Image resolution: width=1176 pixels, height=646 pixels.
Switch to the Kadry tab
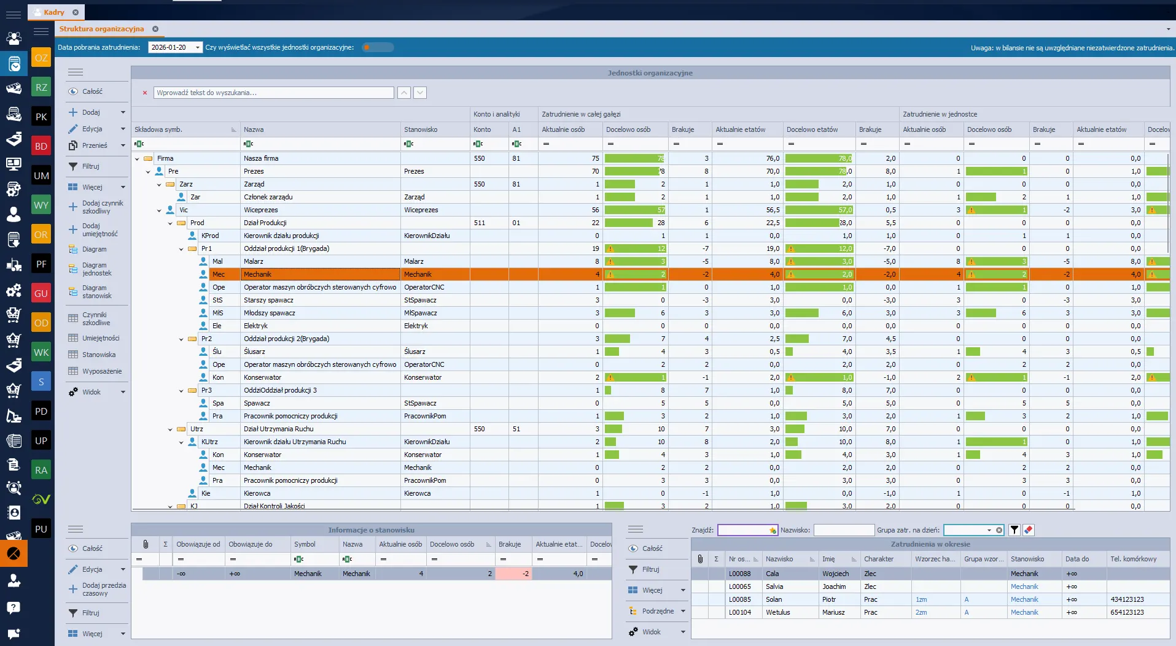click(54, 12)
